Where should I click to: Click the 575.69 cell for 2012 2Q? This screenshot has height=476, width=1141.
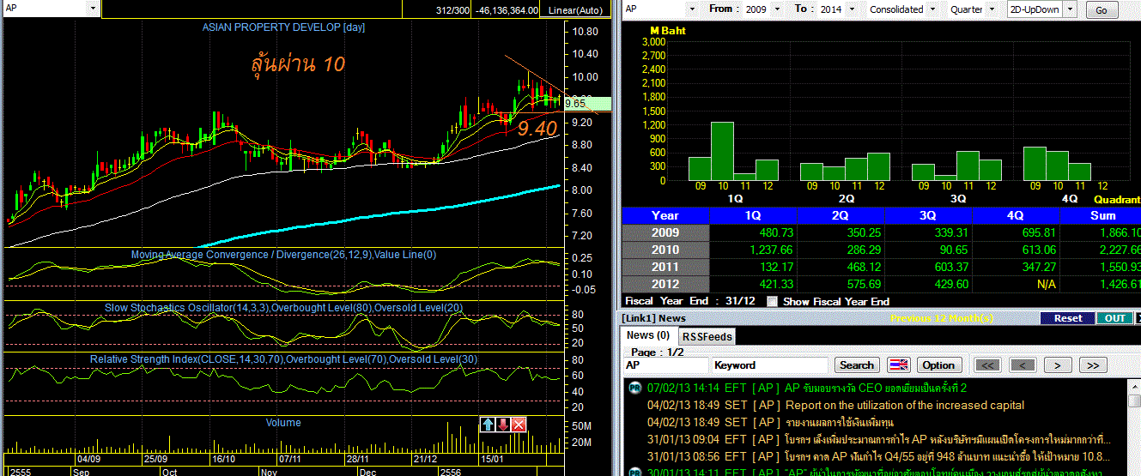841,284
